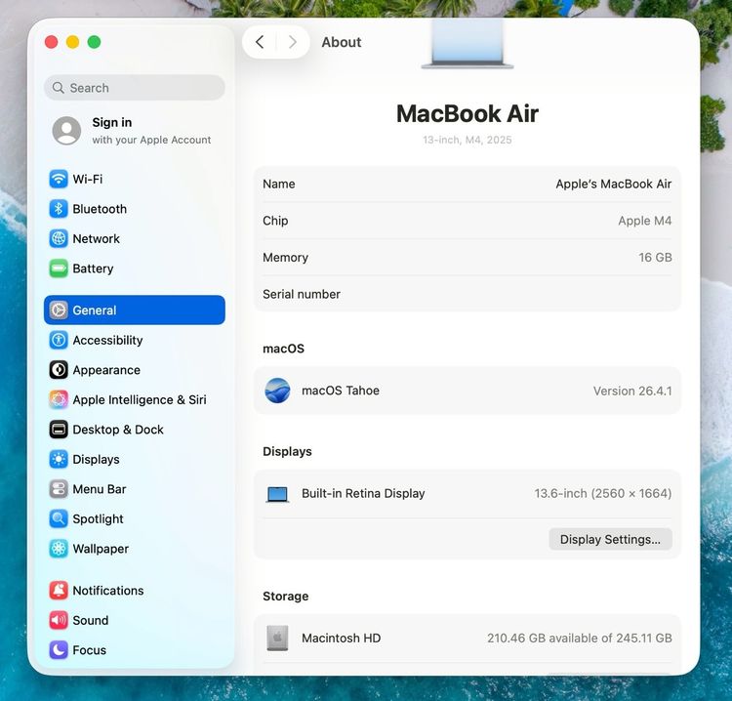The image size is (732, 701).
Task: Select Displays in the sidebar
Action: (x=135, y=460)
